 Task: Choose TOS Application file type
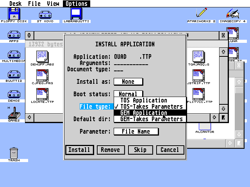click(x=150, y=100)
